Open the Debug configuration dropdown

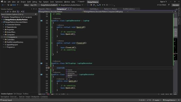(x=26, y=5)
